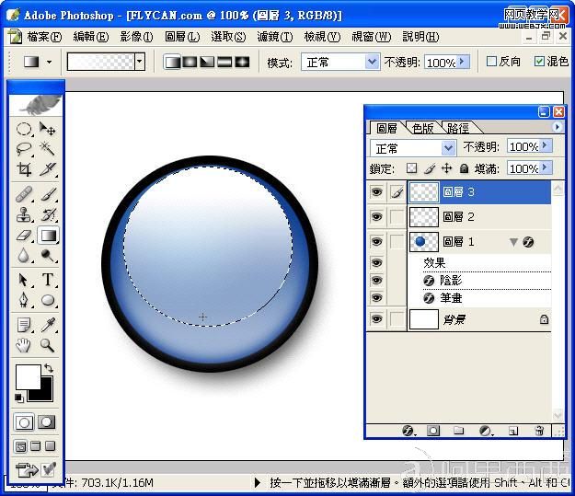Open the tool preset picker arrow
Screen dimensions: 575x496
49,63
